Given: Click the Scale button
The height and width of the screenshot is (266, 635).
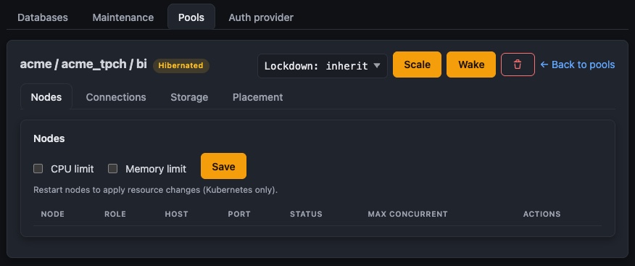Looking at the screenshot, I should (x=417, y=65).
